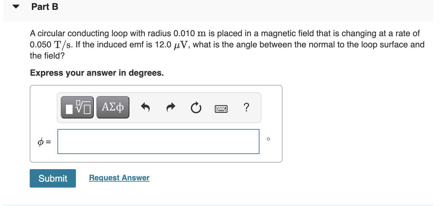The image size is (443, 206).
Task: Expand the Part B disclosure triangle
Action: click(x=16, y=6)
